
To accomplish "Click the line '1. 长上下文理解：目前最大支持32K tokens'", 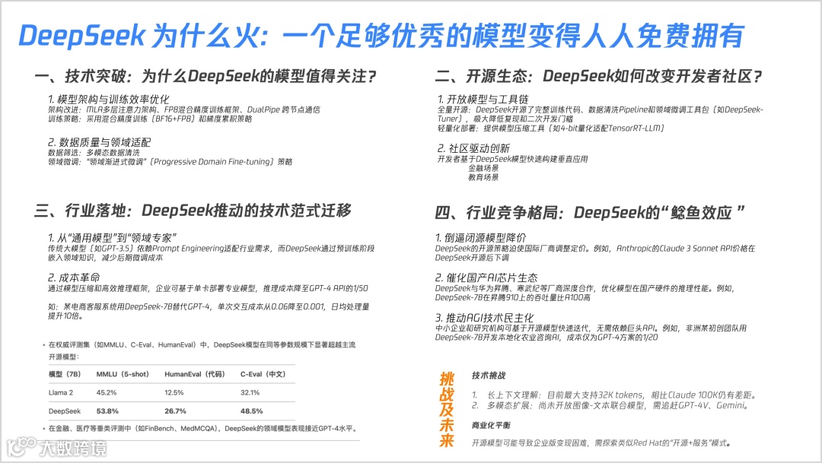I will click(614, 395).
